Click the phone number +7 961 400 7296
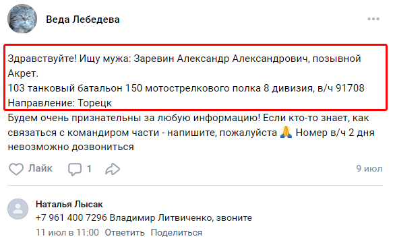Viewport: 393px width, 247px height. click(x=71, y=217)
